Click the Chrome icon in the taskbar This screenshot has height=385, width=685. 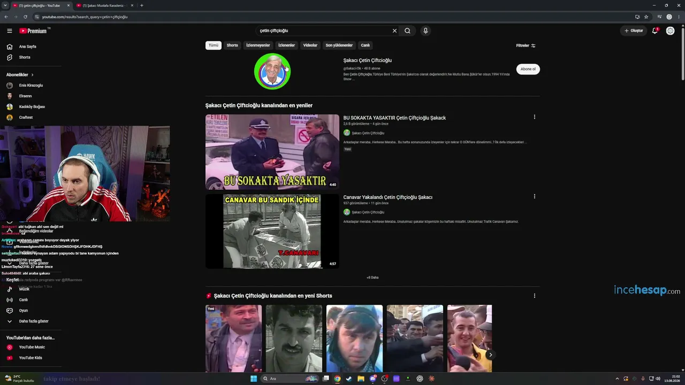pos(337,379)
